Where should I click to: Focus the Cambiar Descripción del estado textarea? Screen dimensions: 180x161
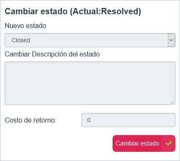tap(90, 83)
